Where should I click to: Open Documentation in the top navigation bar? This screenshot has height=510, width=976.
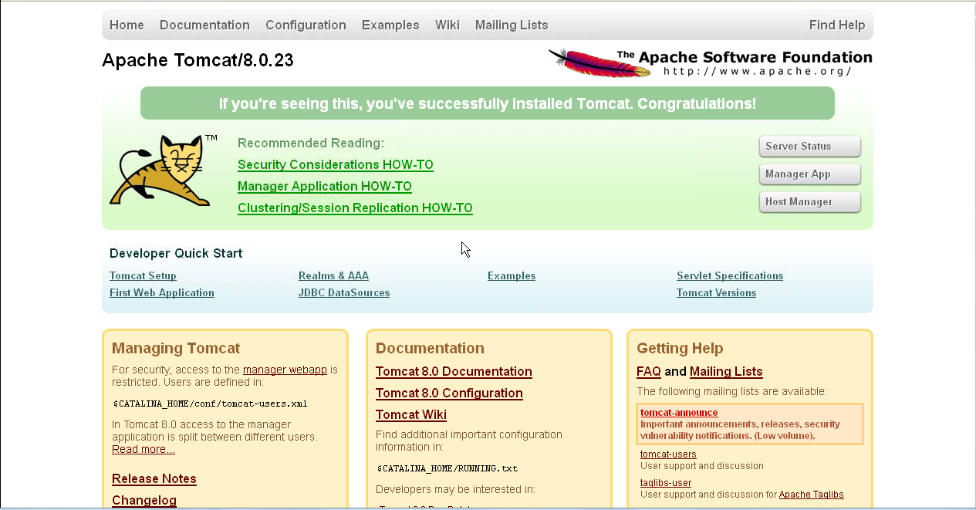click(x=204, y=25)
